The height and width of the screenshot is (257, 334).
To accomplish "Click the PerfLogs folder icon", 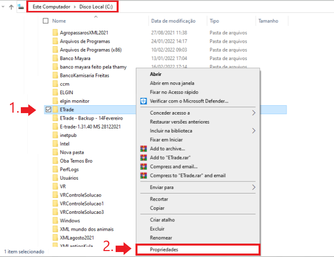I will (x=55, y=169).
